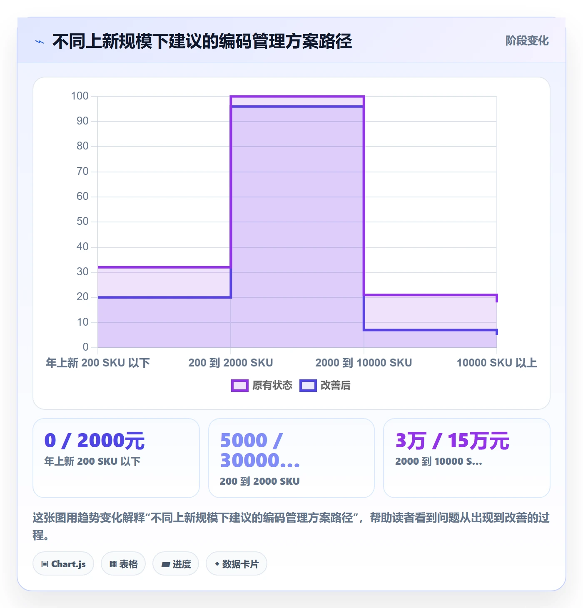Click the chart title 不同上新规模下建议的编码管理方案路径
The image size is (583, 608).
pyautogui.click(x=202, y=41)
